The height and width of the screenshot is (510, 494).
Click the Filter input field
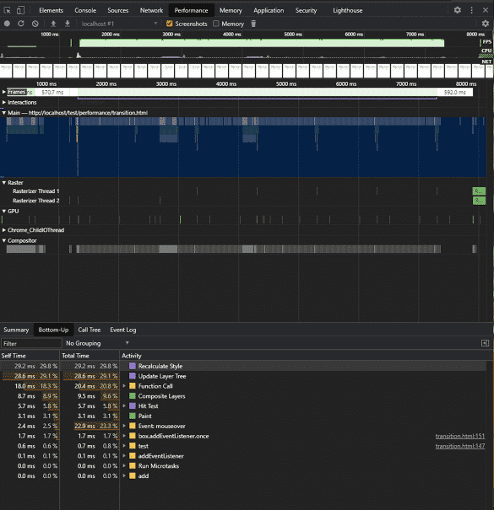point(31,343)
